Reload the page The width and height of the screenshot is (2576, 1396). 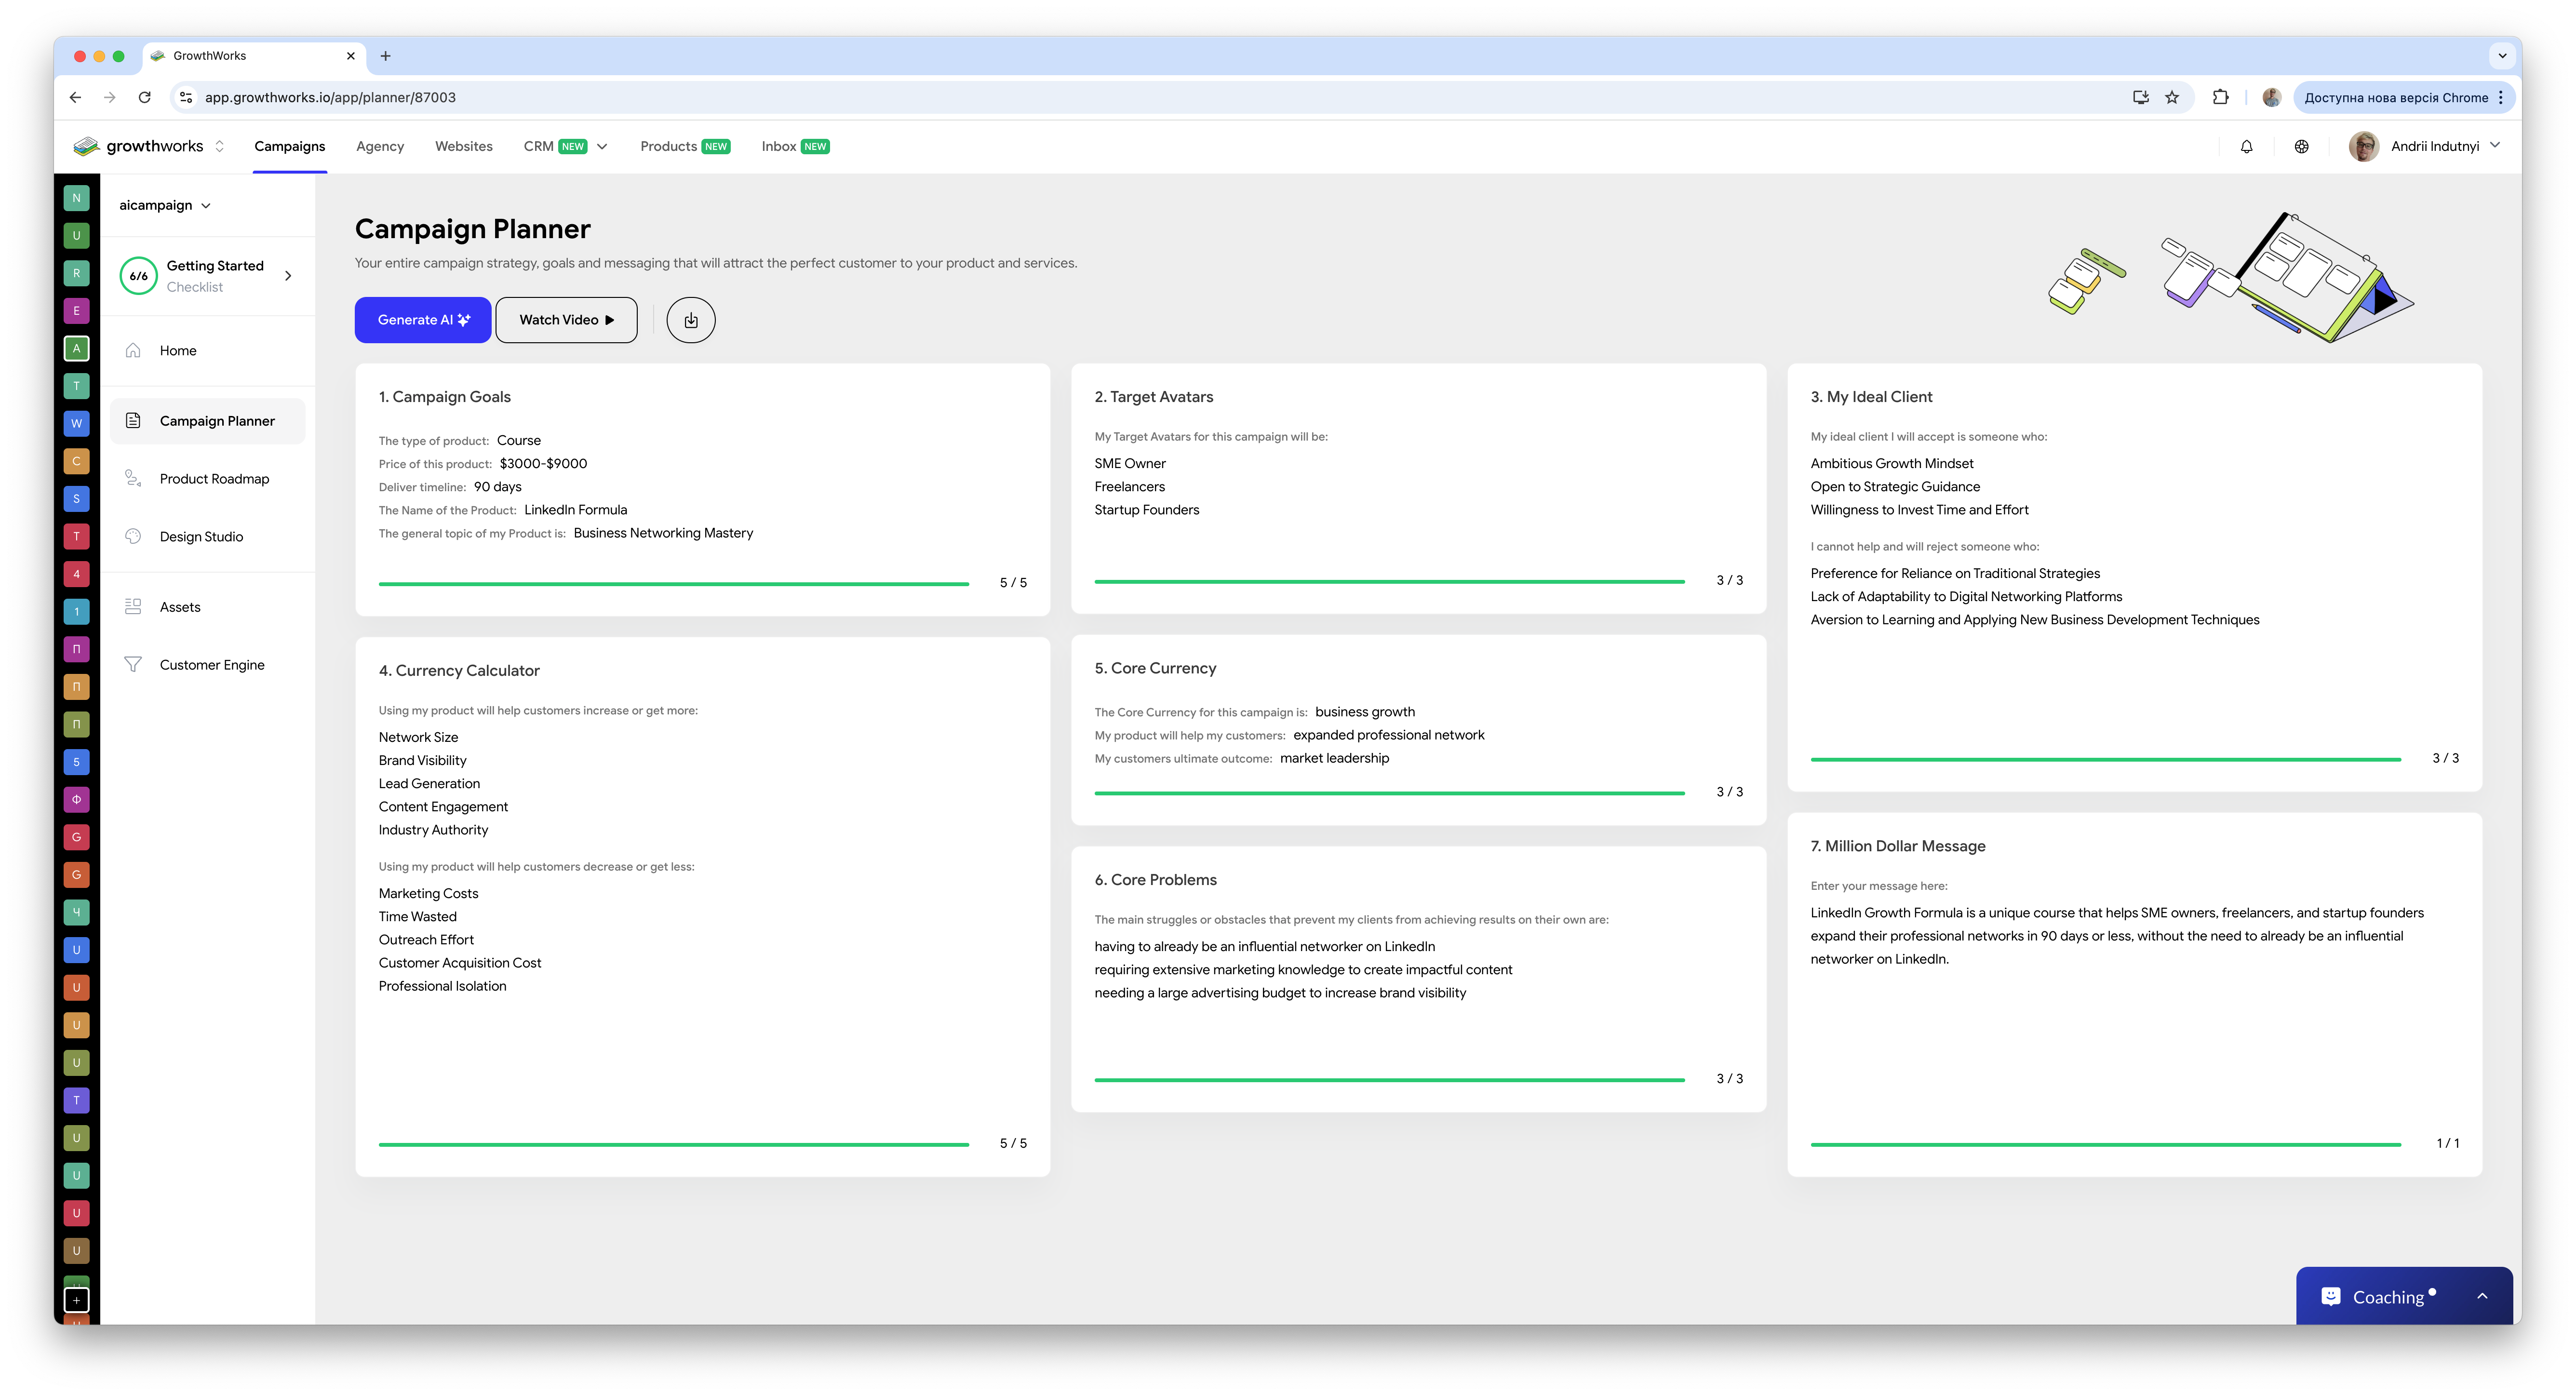click(x=145, y=97)
